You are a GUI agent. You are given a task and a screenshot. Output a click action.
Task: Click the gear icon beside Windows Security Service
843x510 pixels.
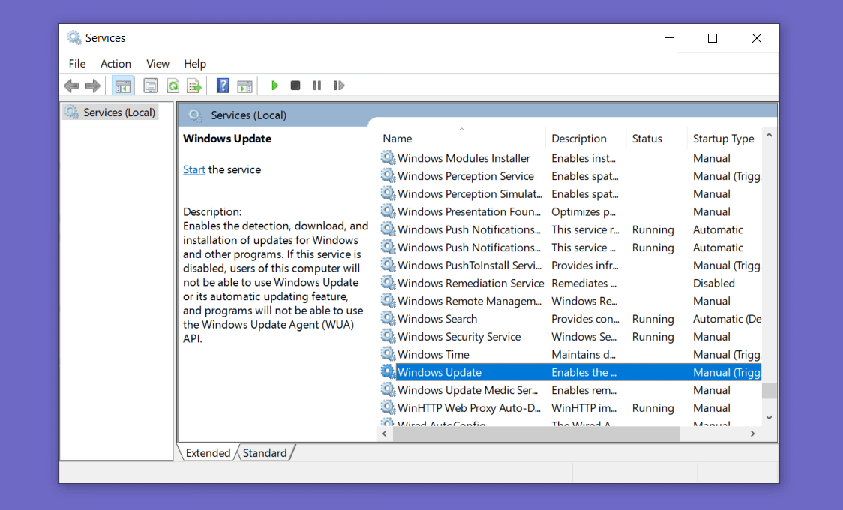[388, 336]
